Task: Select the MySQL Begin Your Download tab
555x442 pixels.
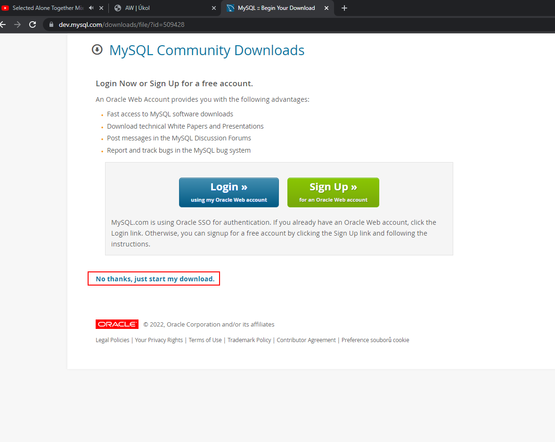Action: pos(277,8)
